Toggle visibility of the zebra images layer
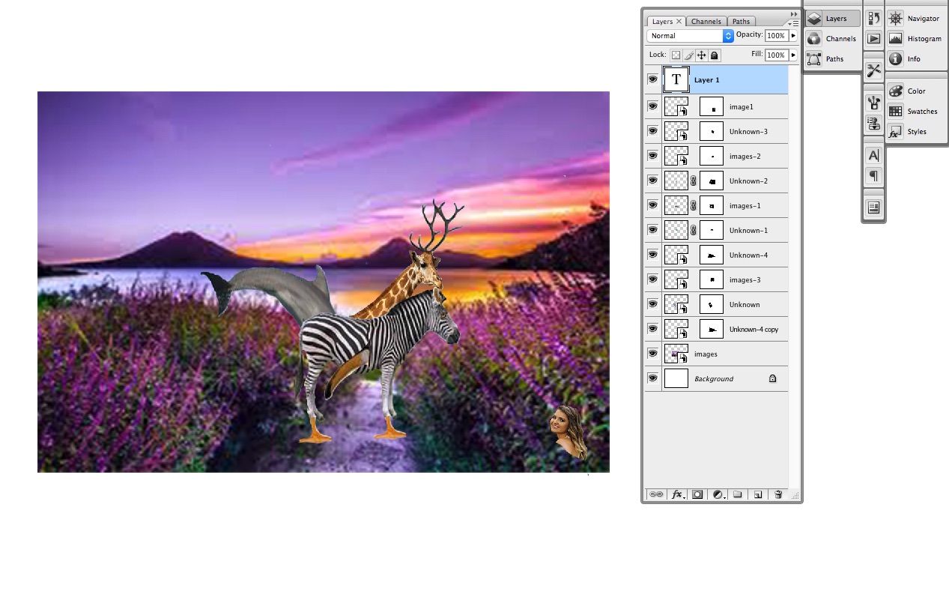The width and height of the screenshot is (949, 597). pyautogui.click(x=652, y=354)
